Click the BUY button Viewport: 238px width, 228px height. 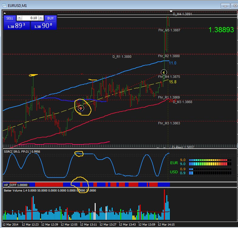pos(50,18)
